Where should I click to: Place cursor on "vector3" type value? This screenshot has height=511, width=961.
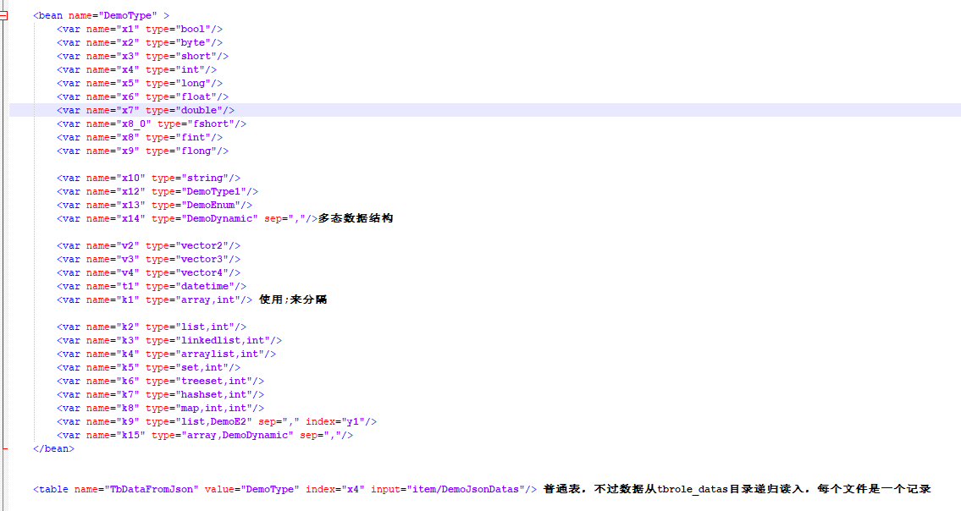pyautogui.click(x=206, y=259)
